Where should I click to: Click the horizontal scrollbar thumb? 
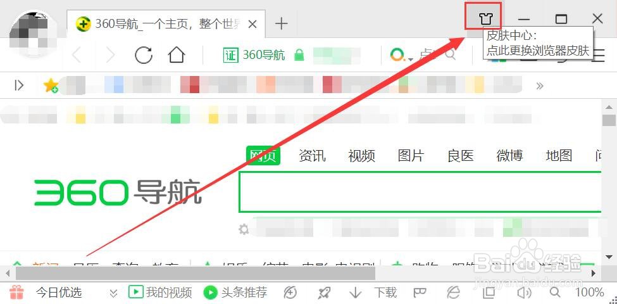coord(195,273)
